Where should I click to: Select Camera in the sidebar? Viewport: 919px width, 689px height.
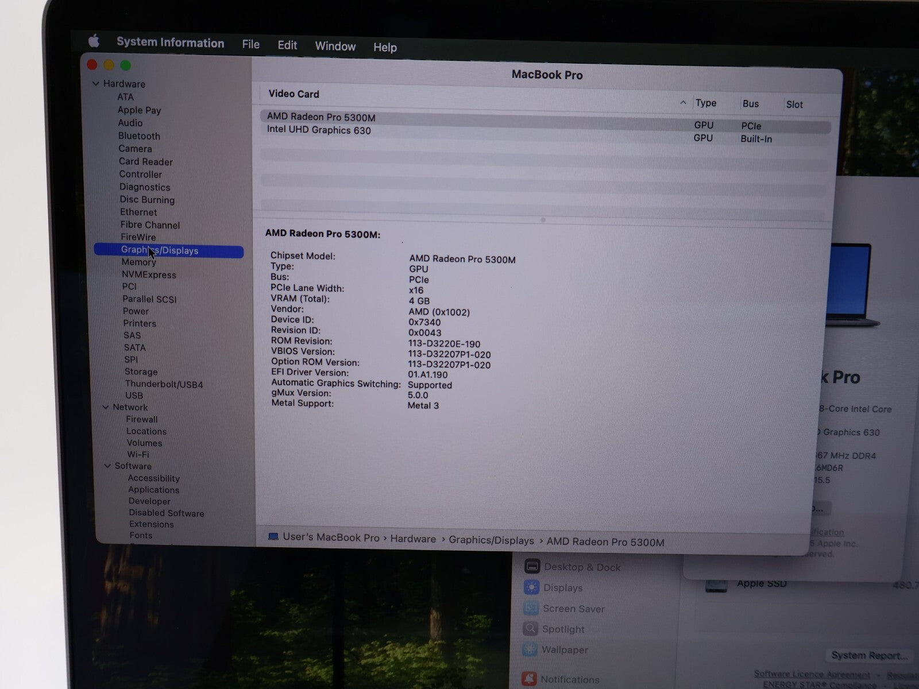pos(135,149)
